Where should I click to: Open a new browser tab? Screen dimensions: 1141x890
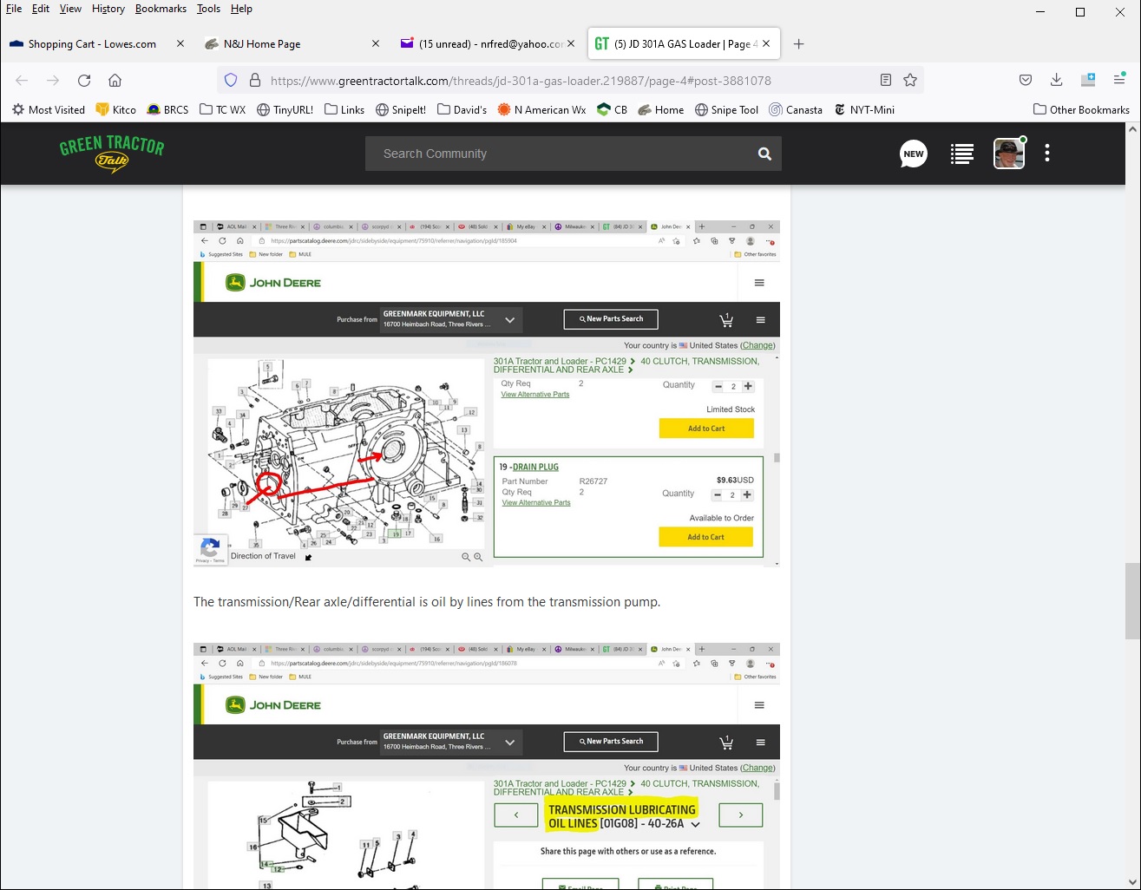(799, 44)
